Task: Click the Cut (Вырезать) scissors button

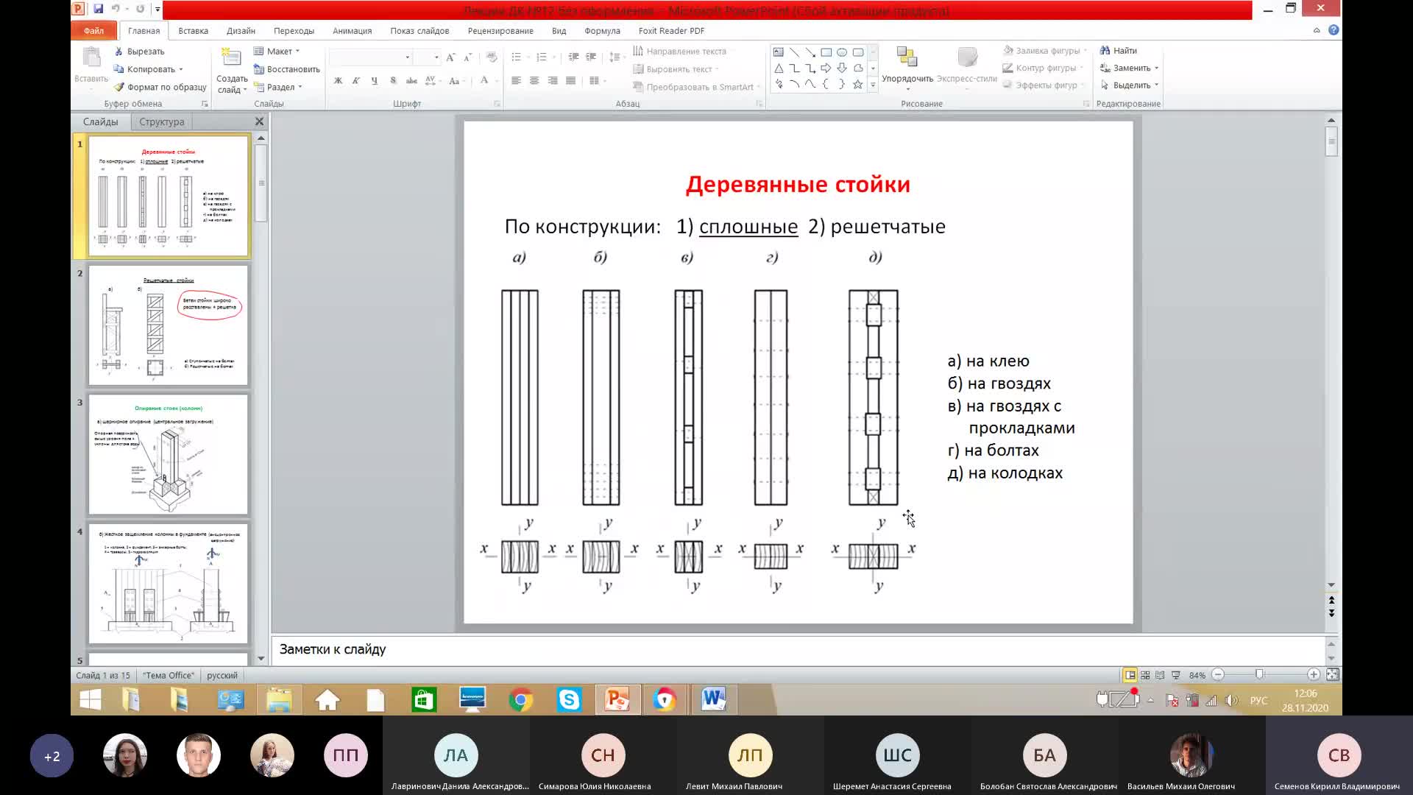Action: (x=139, y=52)
